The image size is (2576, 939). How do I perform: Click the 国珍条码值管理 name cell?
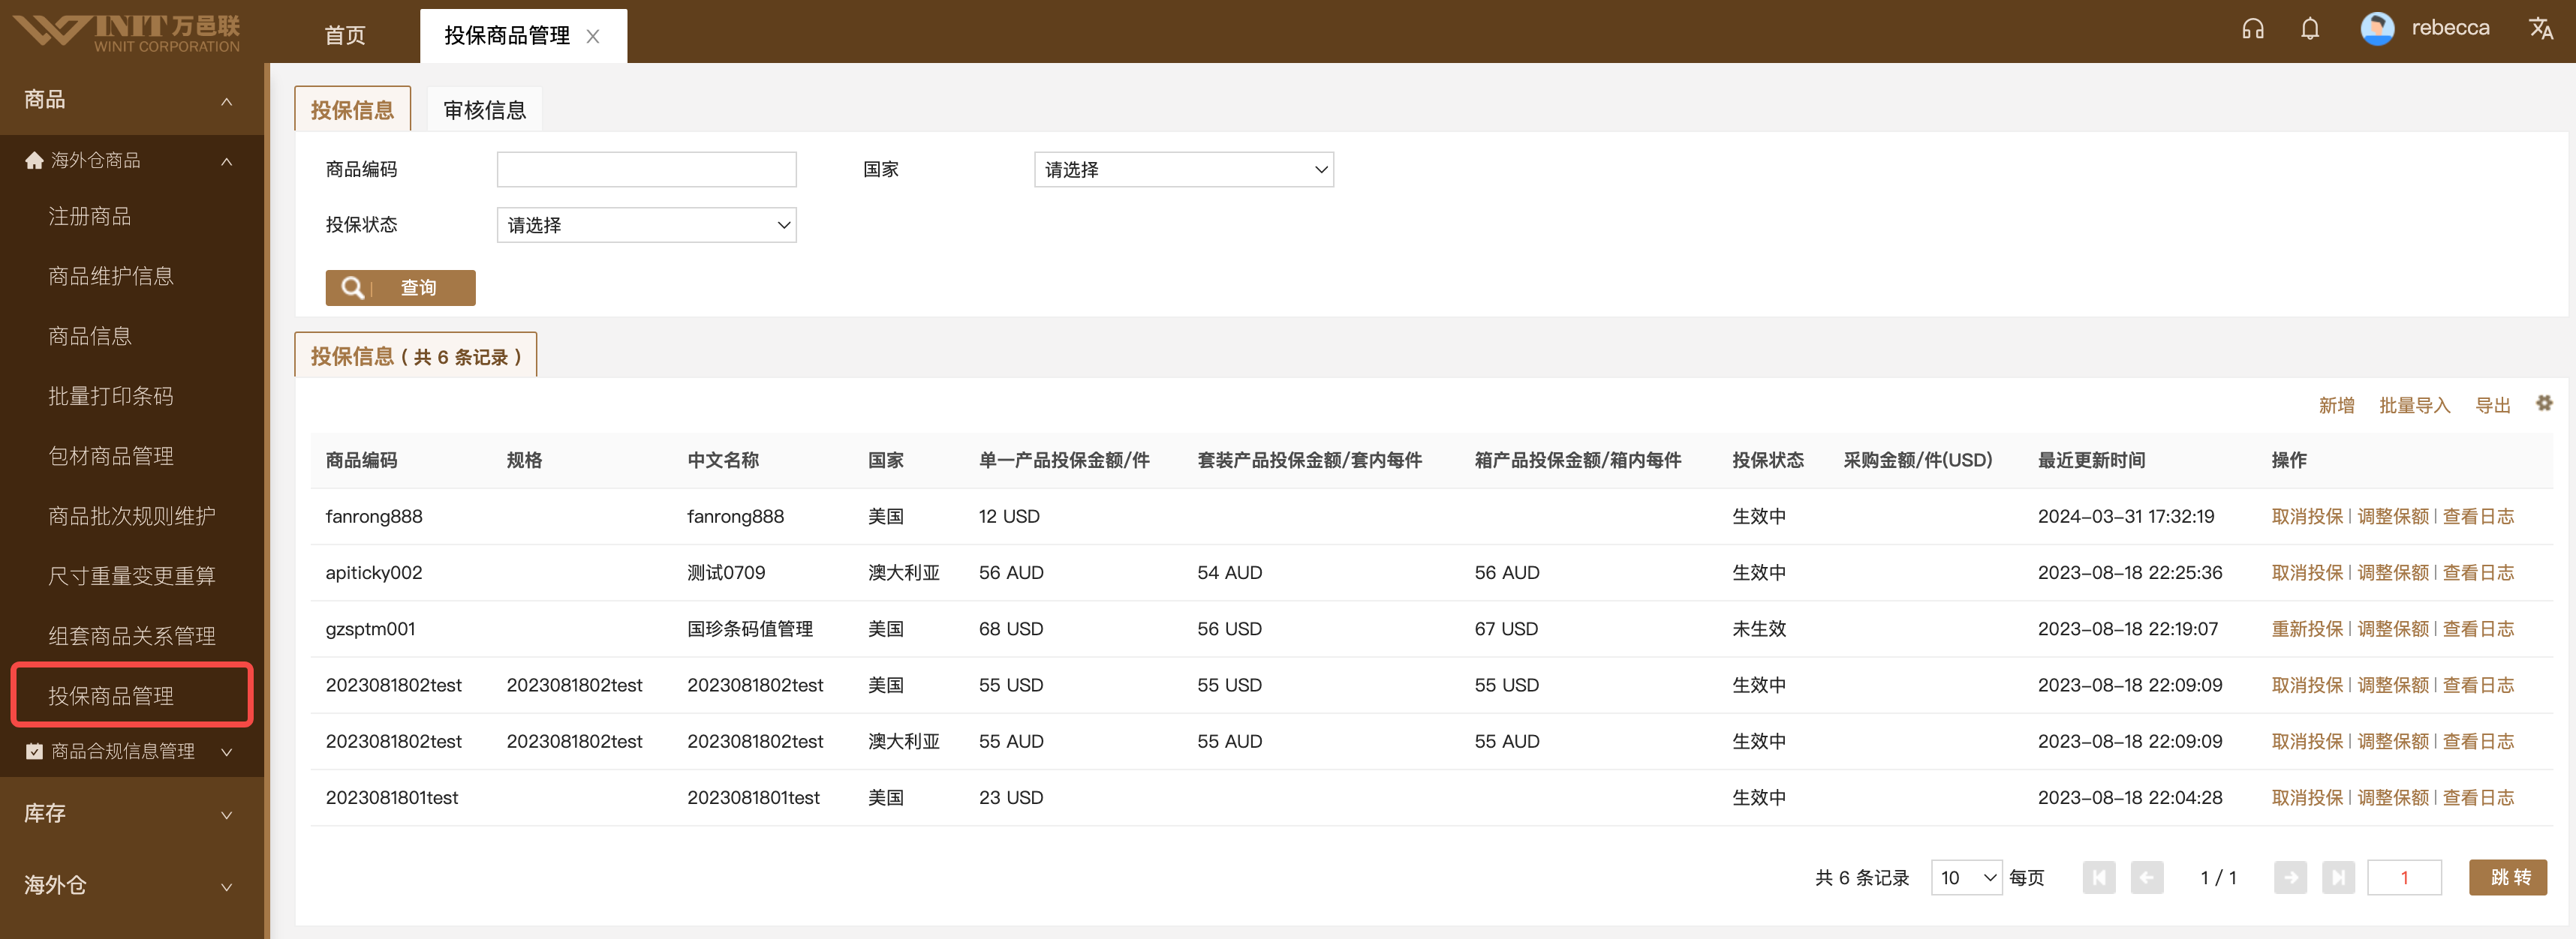750,629
